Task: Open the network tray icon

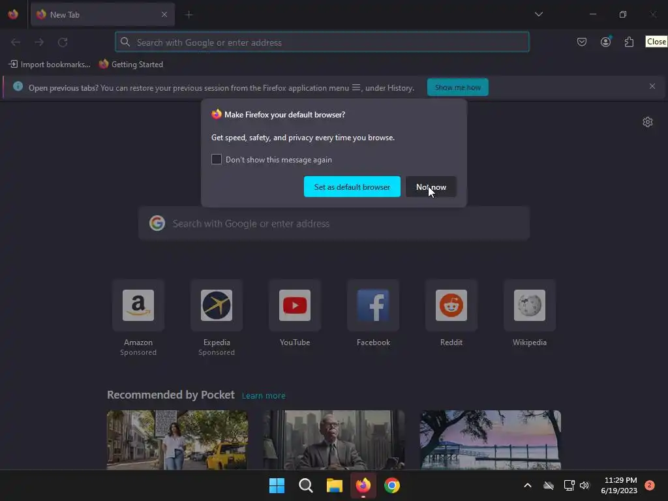Action: point(569,485)
